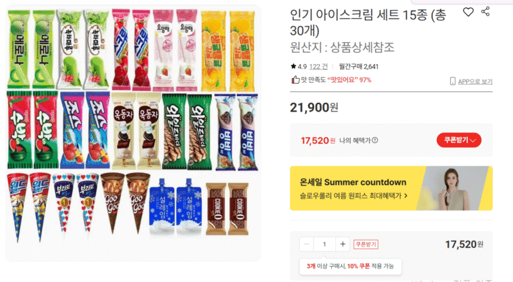Open the 122 건 reviews link
Viewport: 513px width, 282px height.
pyautogui.click(x=319, y=66)
